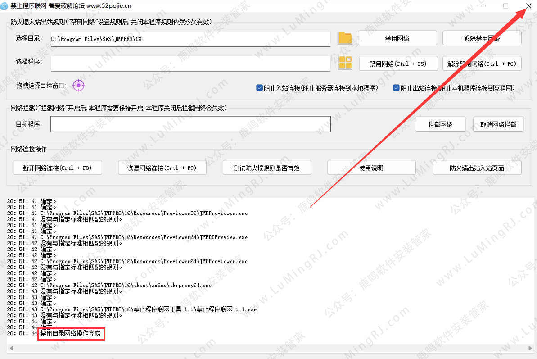The height and width of the screenshot is (359, 537).
Task: Click the 拦截网络 button
Action: pyautogui.click(x=440, y=124)
